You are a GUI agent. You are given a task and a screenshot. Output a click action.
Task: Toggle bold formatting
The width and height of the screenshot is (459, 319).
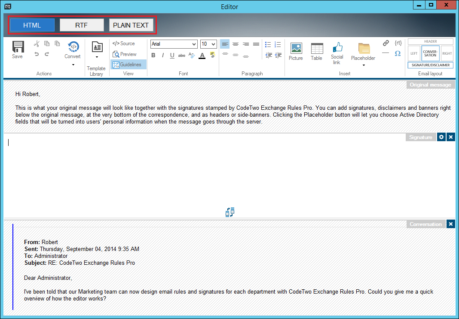(x=153, y=55)
